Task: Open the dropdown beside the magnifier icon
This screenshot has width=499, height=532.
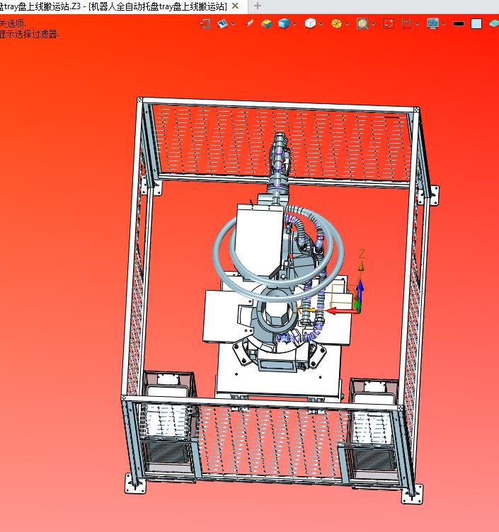Action: click(x=373, y=24)
